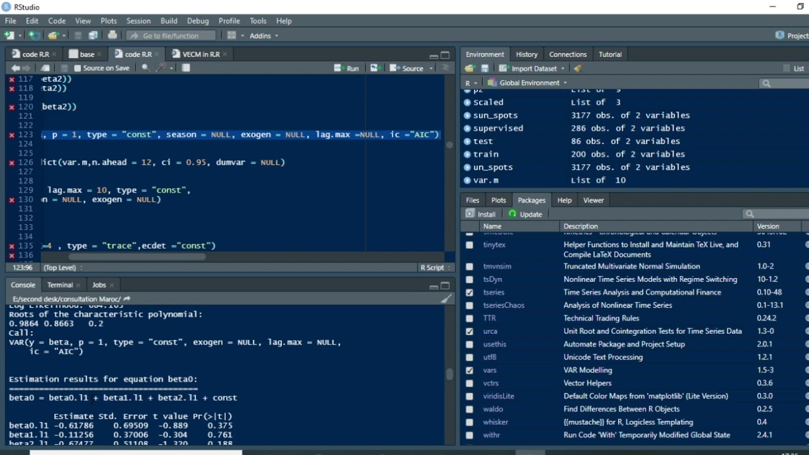Run the selected code line
This screenshot has height=455, width=809.
(346, 68)
